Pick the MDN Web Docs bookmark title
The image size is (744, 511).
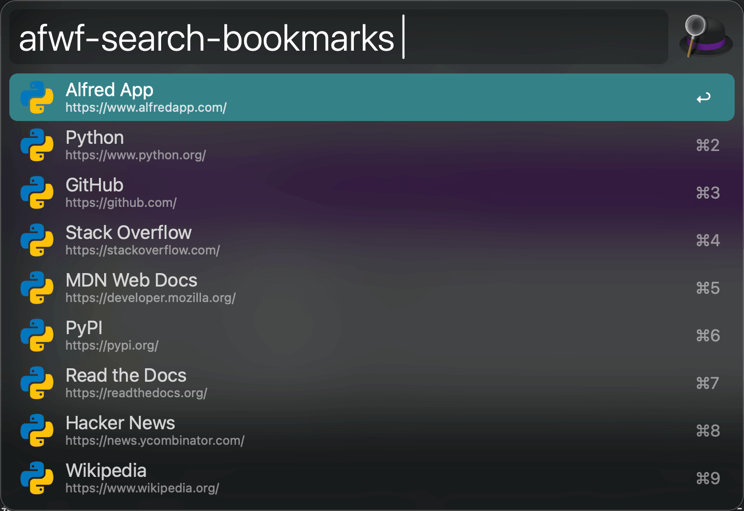coord(132,280)
